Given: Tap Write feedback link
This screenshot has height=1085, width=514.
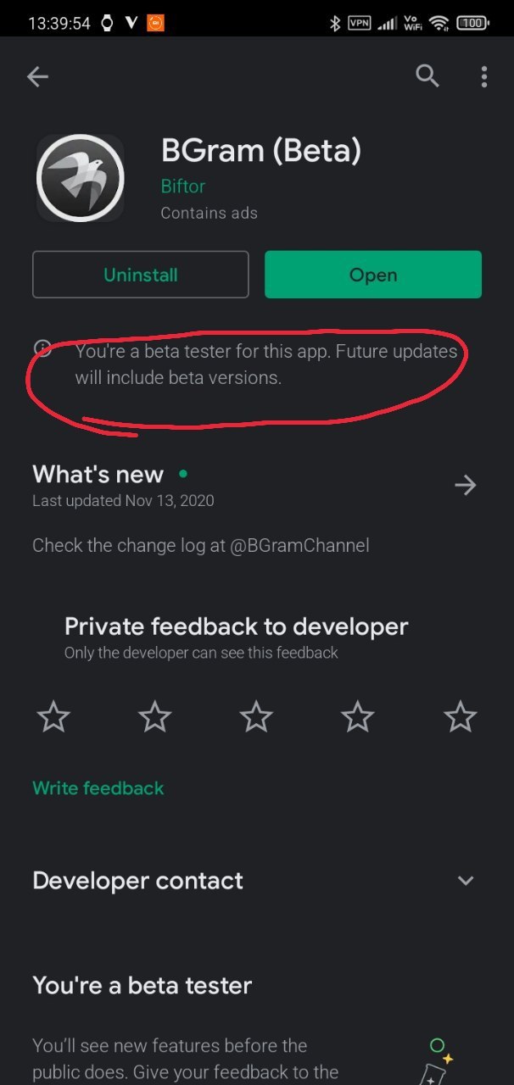Looking at the screenshot, I should coord(98,788).
